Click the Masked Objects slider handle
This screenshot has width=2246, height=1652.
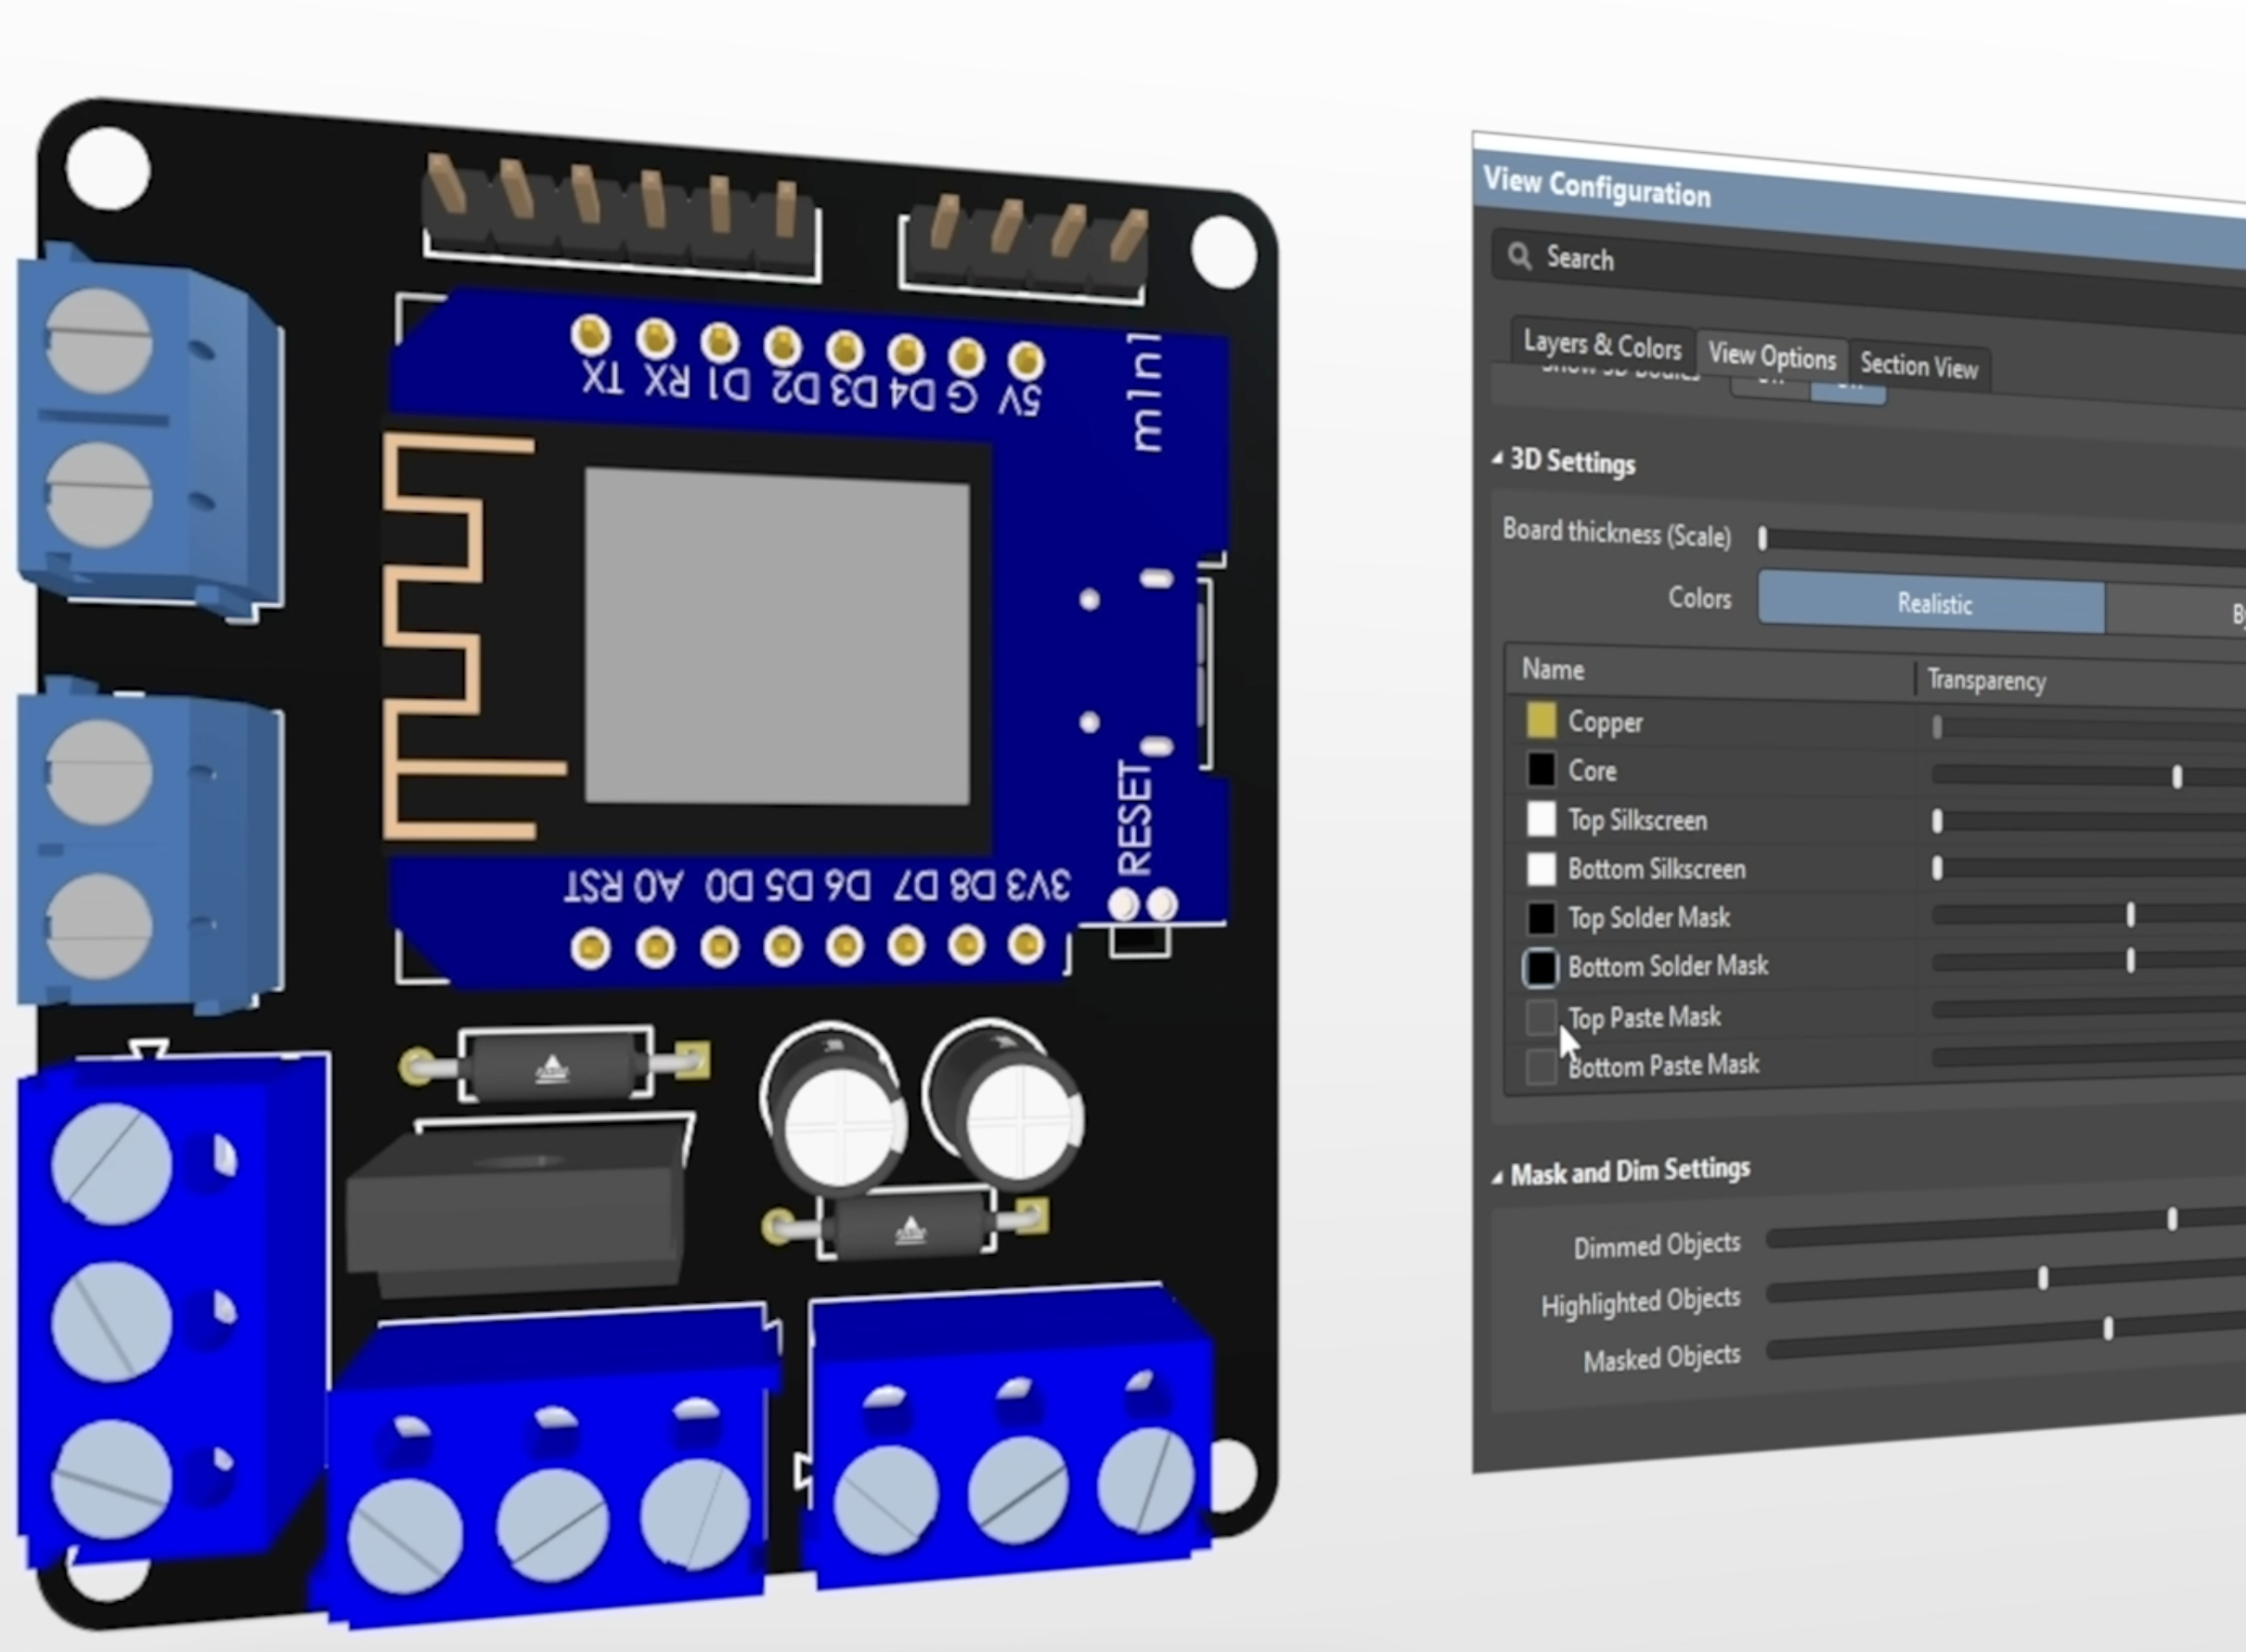2107,1328
